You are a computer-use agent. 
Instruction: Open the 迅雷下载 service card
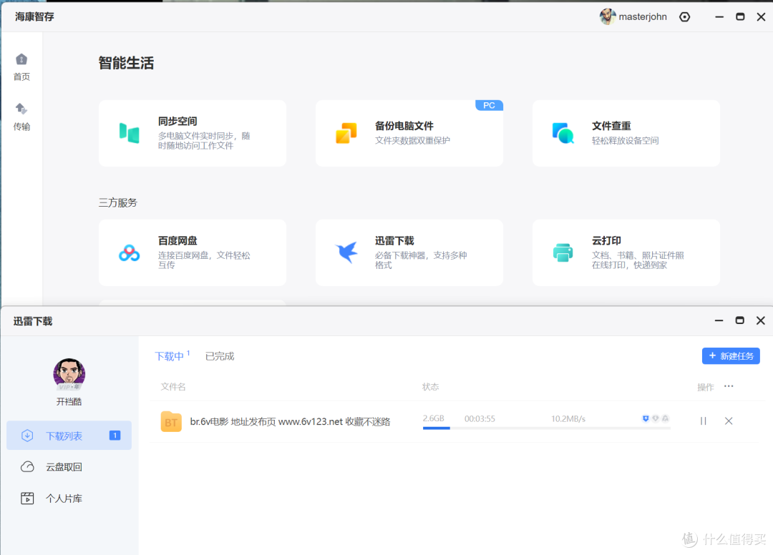pyautogui.click(x=409, y=252)
